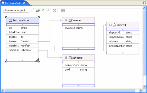This screenshot has width=147, height=93.
Task: Click Manifest box scroll-up arrow bar
Action: coord(123,29)
